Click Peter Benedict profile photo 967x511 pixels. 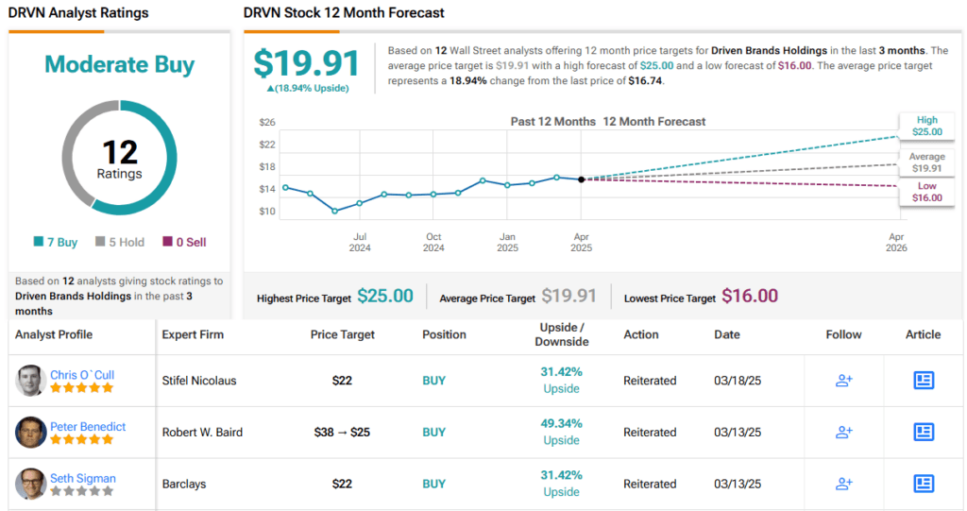[x=31, y=432]
